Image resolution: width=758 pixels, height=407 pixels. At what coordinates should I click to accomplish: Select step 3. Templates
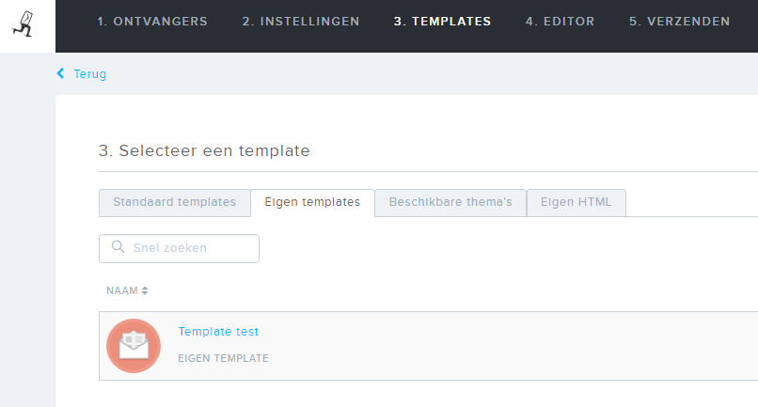pos(442,22)
